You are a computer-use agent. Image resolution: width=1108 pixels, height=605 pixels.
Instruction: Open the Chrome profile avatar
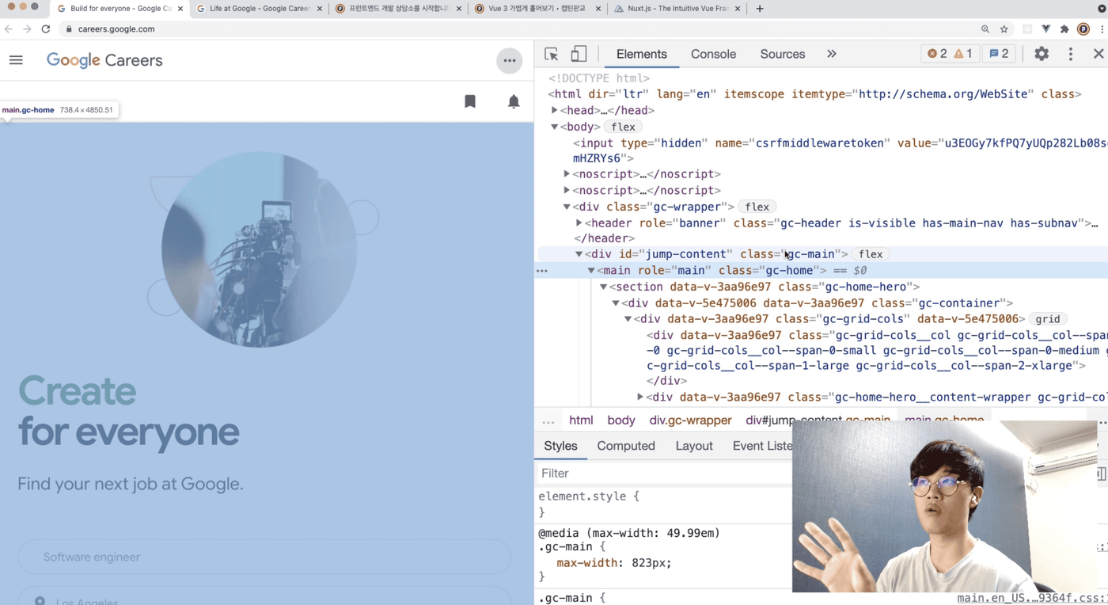[1083, 29]
